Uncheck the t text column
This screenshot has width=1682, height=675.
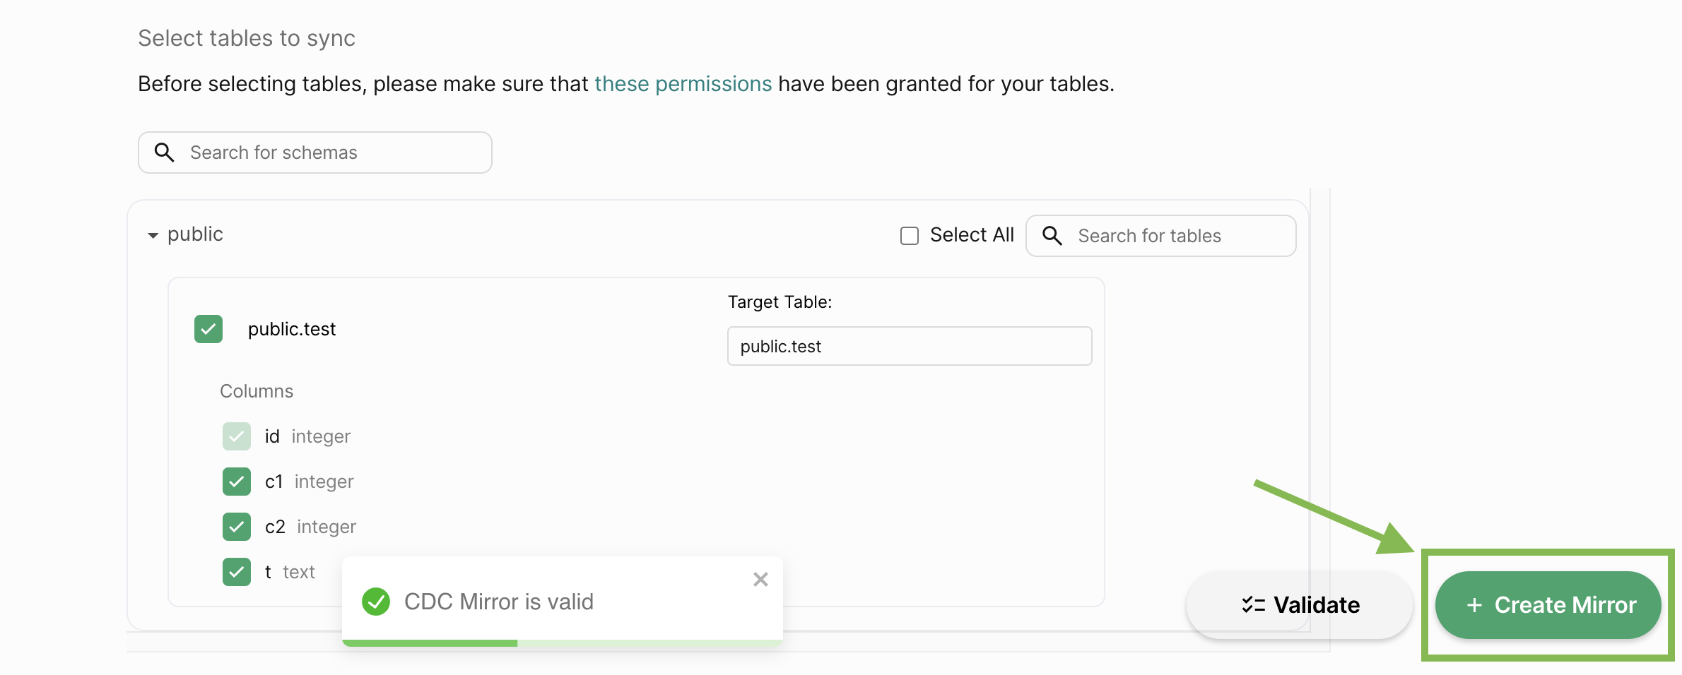tap(237, 572)
